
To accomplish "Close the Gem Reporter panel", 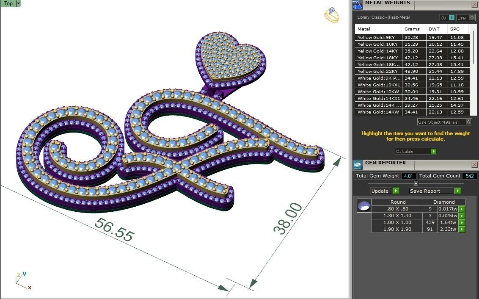I will 475,165.
